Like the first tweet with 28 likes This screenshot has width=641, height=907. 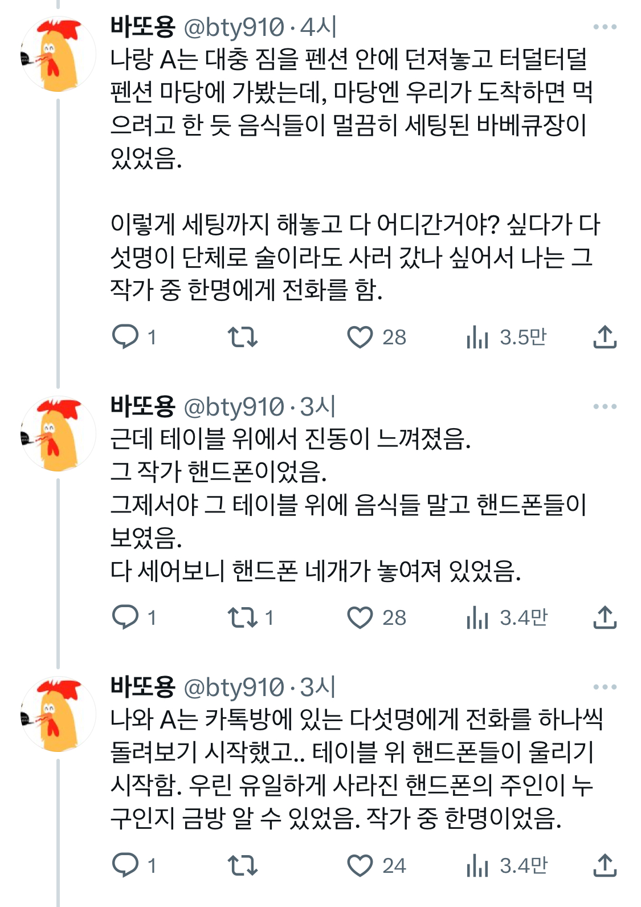pyautogui.click(x=360, y=336)
